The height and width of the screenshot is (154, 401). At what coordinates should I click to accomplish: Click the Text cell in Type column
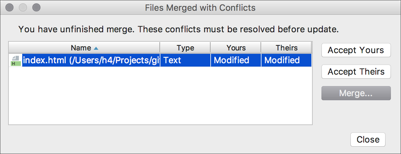(x=185, y=60)
